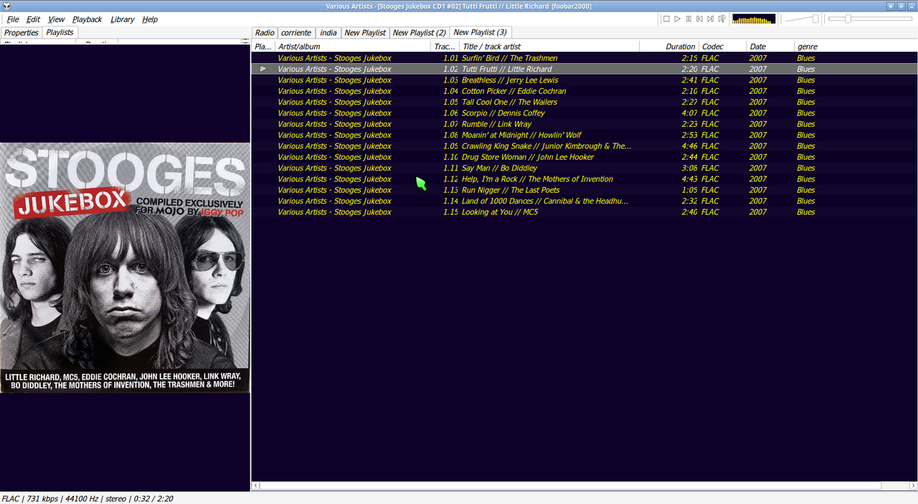Click the status bar playback info
918x504 pixels.
pos(87,498)
